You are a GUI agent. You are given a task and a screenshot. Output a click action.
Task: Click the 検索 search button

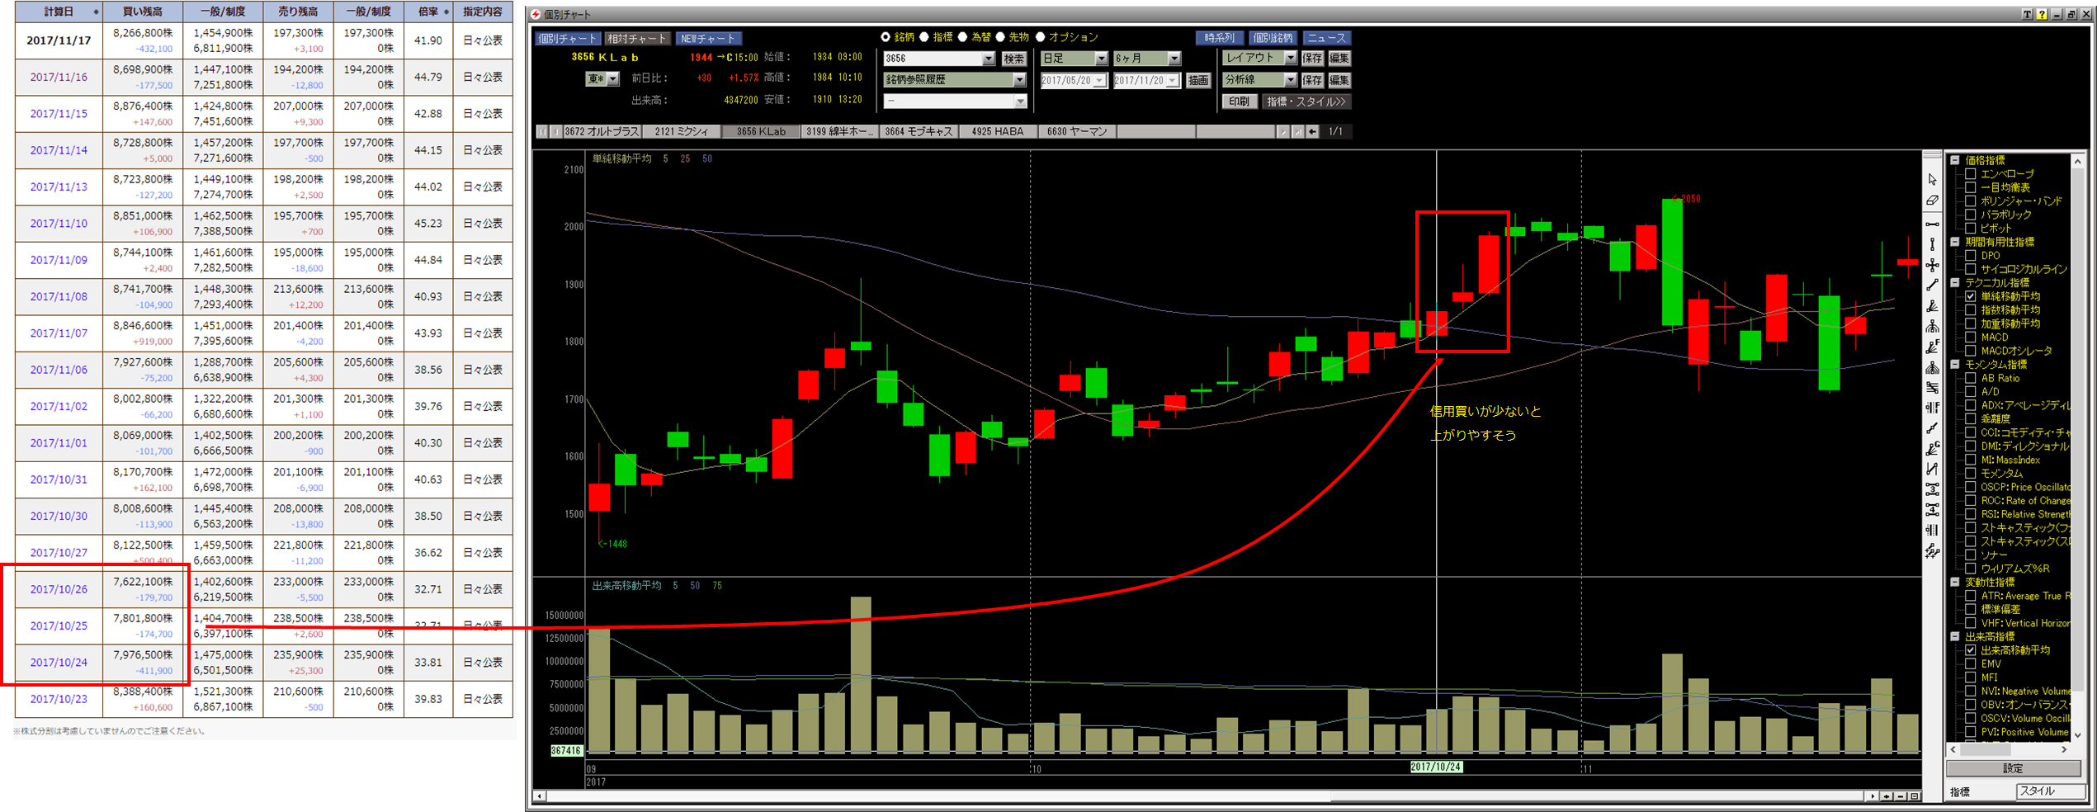1013,59
